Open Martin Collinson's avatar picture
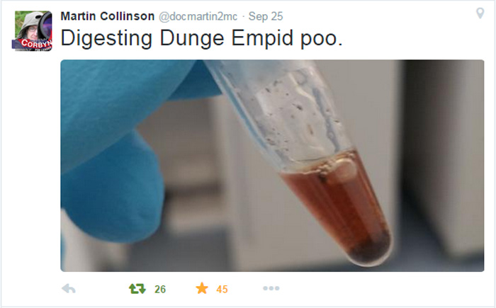The width and height of the screenshot is (496, 308). pos(32,30)
